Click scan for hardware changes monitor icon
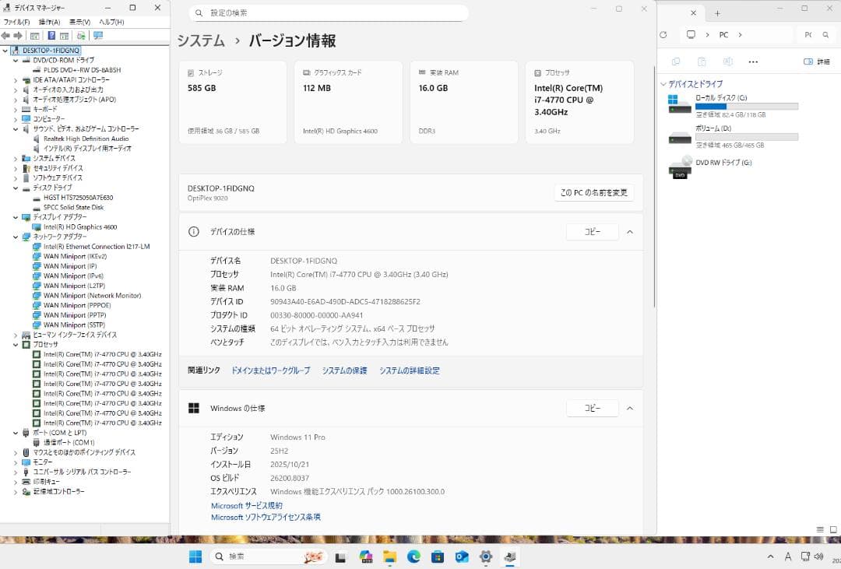Viewport: 841px width, 569px height. point(97,35)
